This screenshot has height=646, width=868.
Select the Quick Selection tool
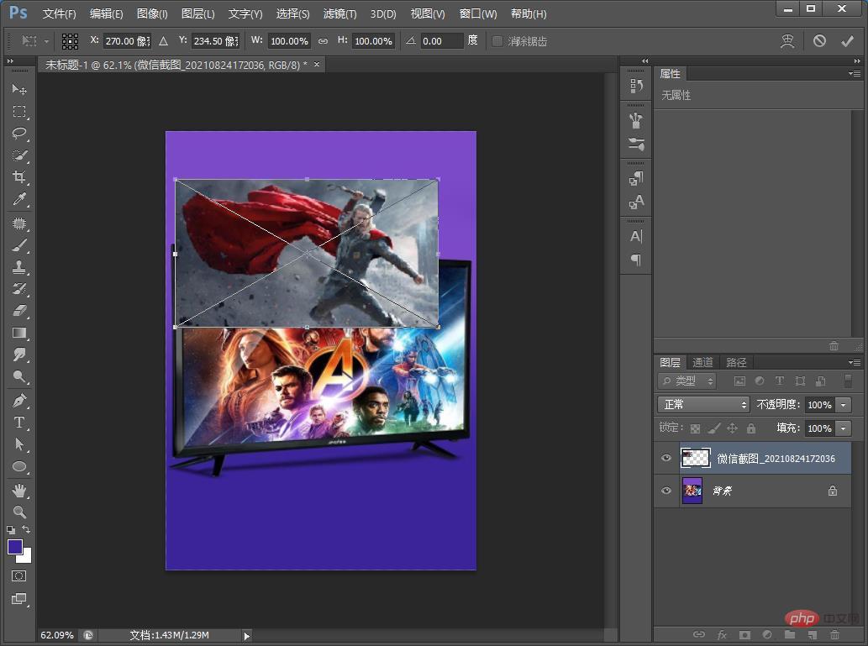[x=18, y=155]
